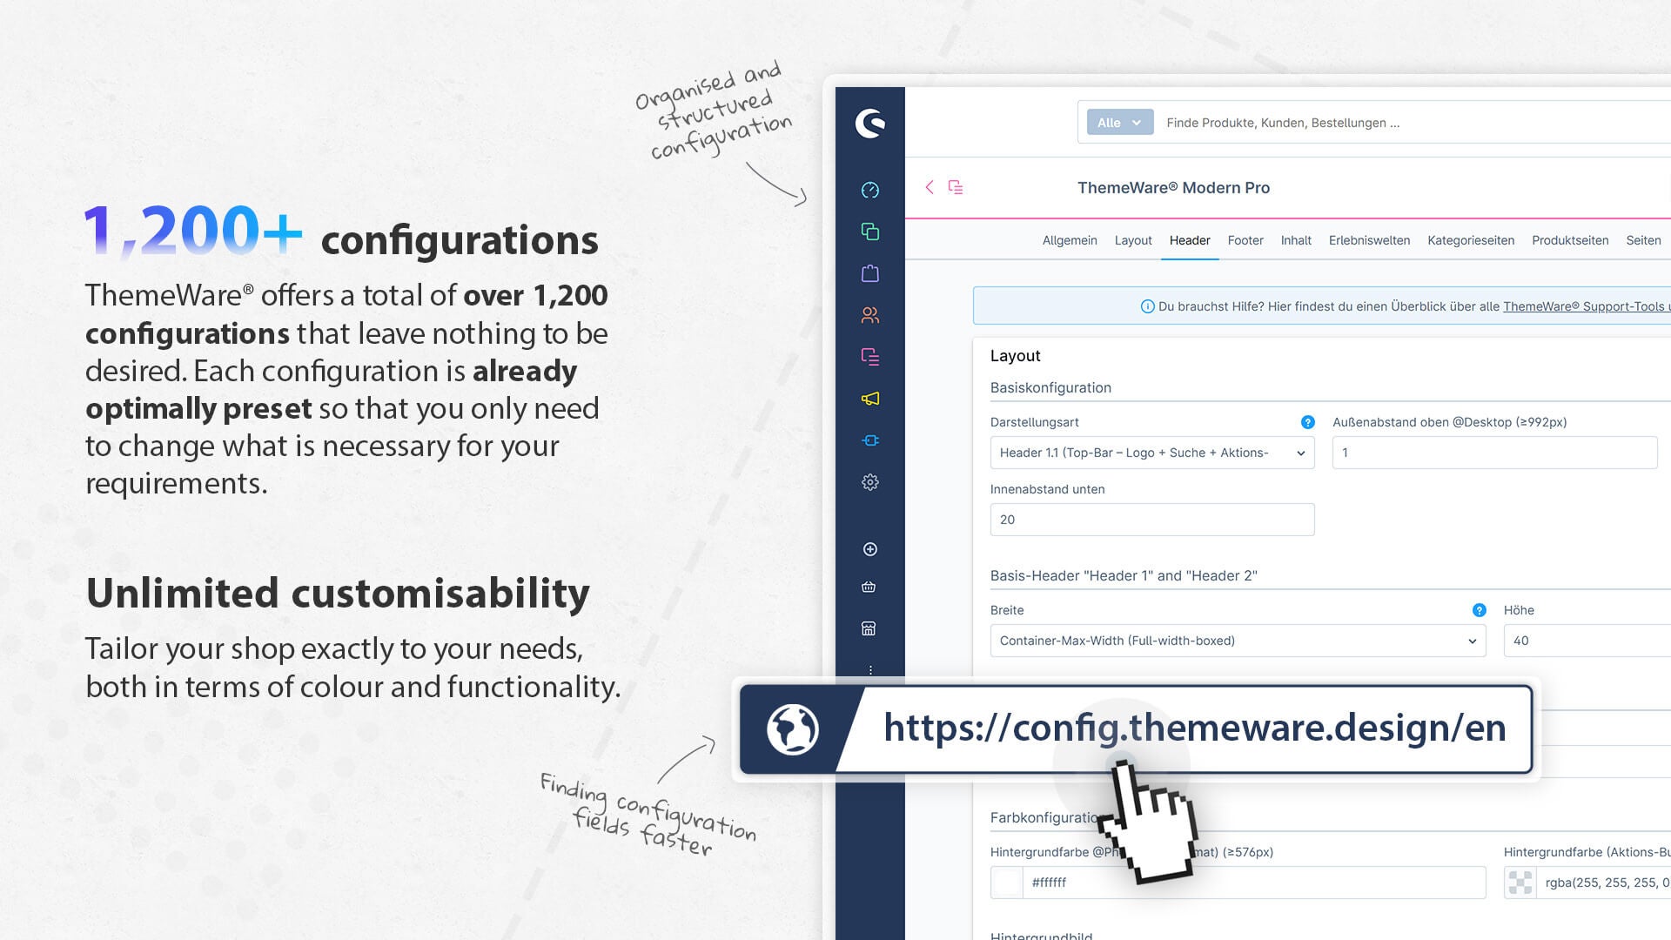
Task: Click the dashboard/speedometer icon in sidebar
Action: click(x=869, y=190)
